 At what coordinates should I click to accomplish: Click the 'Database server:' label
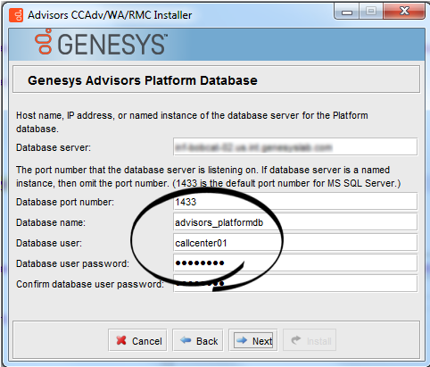[x=54, y=147]
